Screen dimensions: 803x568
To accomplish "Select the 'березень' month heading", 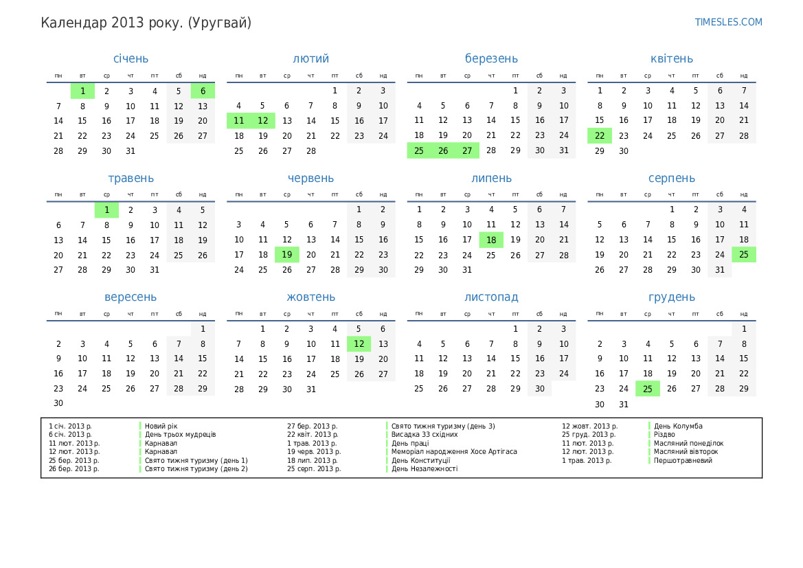I will [x=491, y=59].
